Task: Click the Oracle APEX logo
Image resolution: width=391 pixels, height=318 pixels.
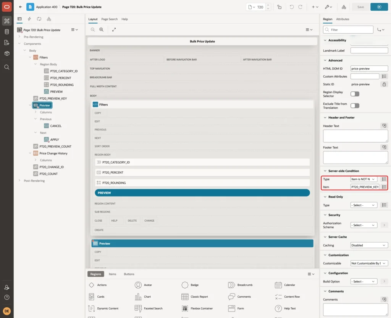Action: (7, 7)
